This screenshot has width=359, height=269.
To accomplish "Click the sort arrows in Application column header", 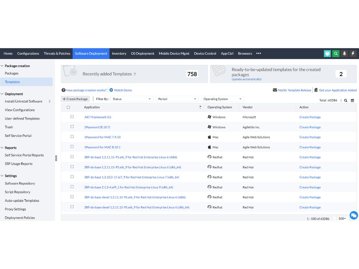I will coord(200,107).
